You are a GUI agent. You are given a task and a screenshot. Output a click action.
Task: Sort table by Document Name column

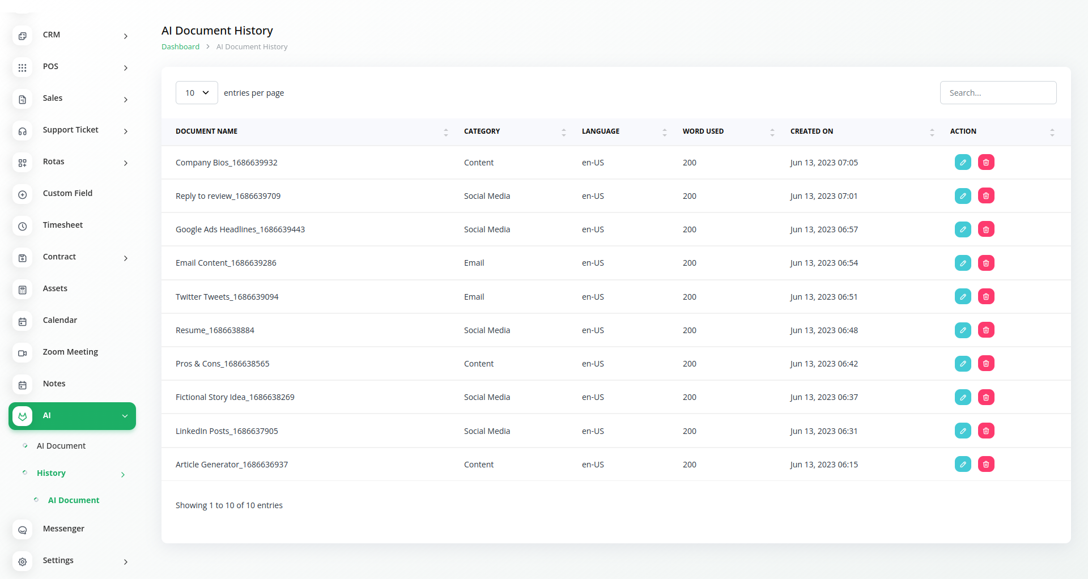[445, 132]
